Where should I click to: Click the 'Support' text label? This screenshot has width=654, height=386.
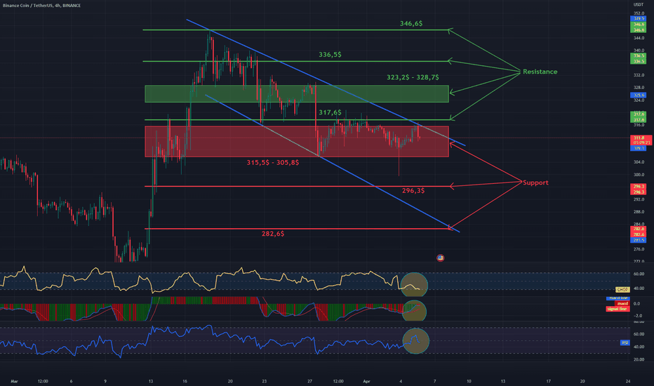tap(535, 182)
